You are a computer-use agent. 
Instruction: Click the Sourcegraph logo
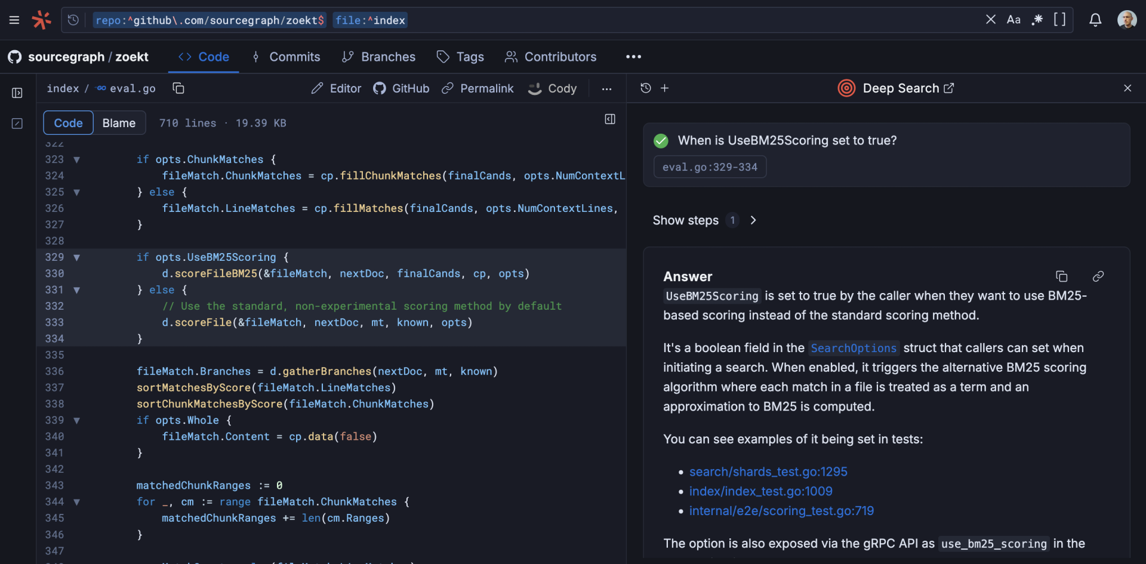pos(41,19)
